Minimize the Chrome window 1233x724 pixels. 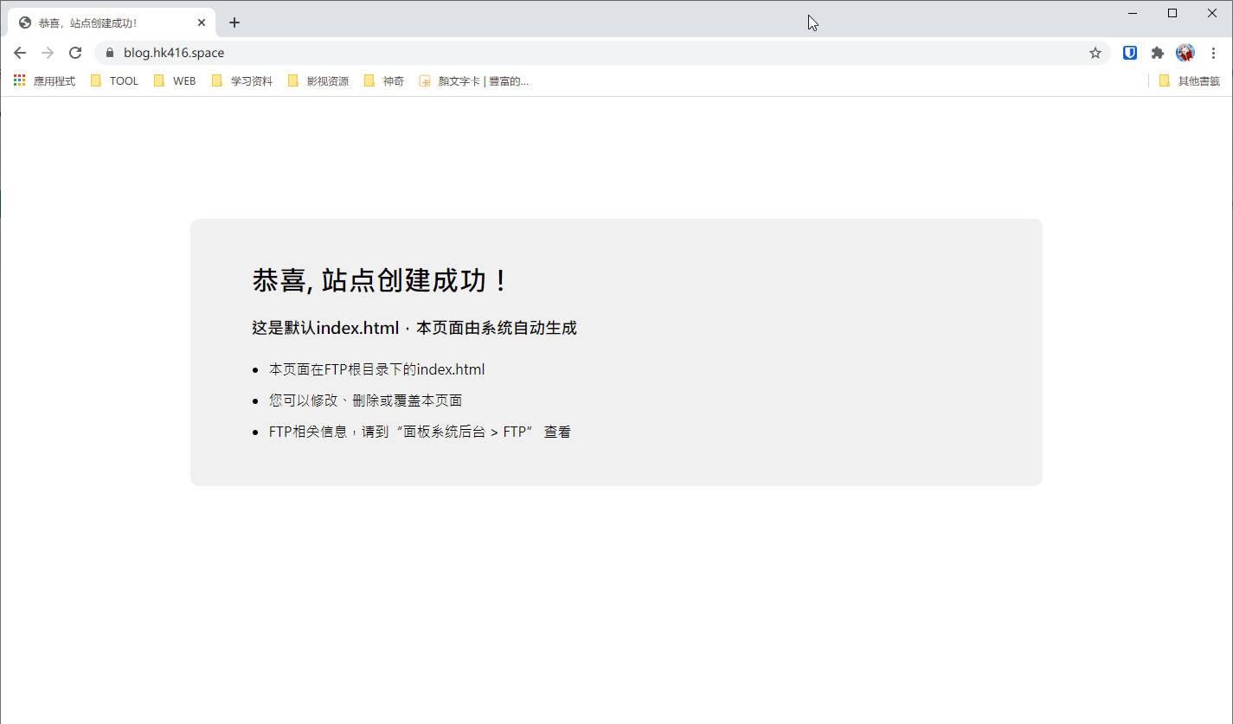pyautogui.click(x=1133, y=13)
